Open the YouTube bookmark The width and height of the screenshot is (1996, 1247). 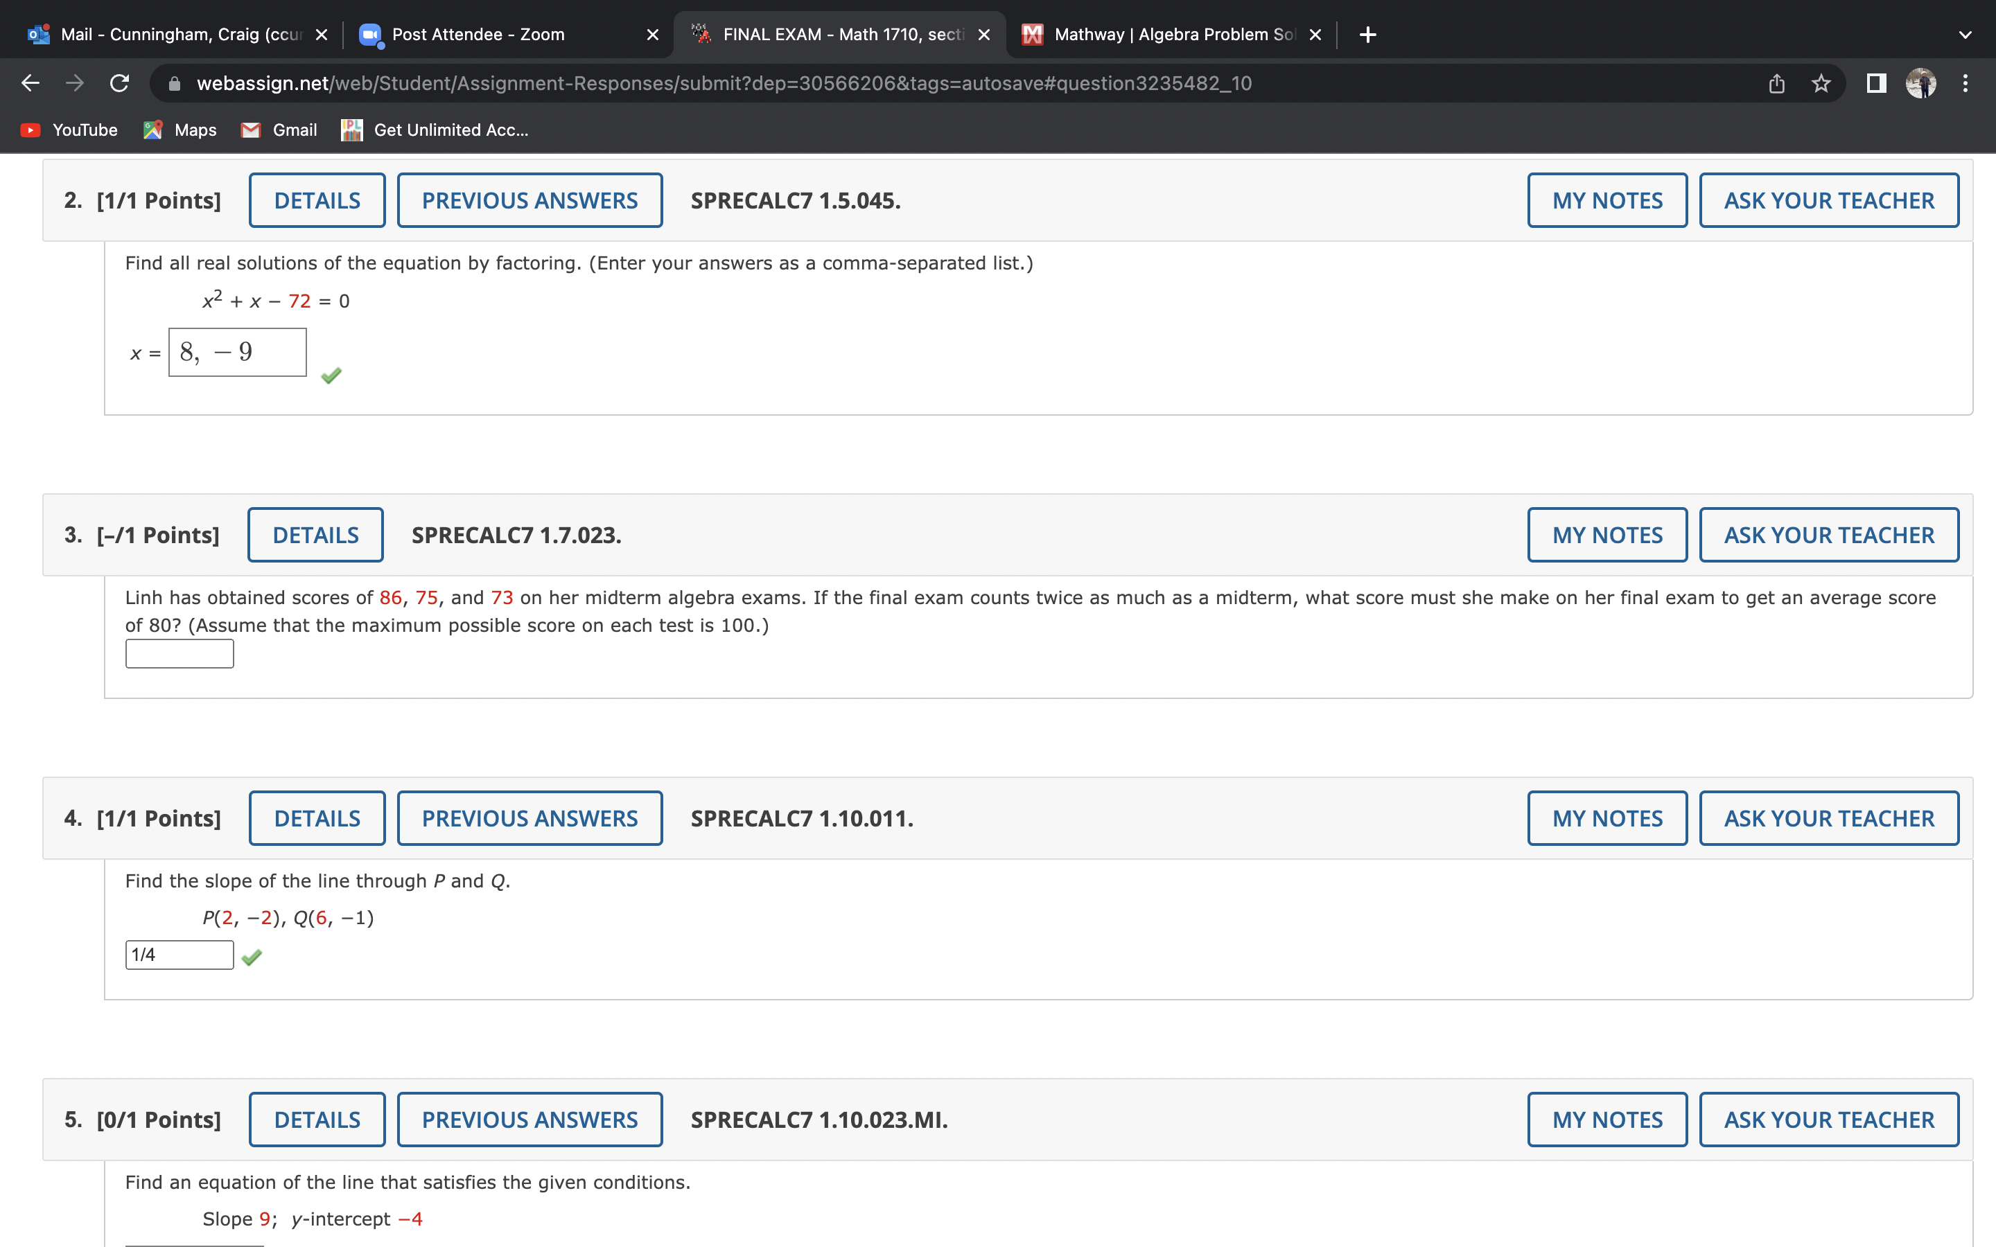pyautogui.click(x=69, y=130)
